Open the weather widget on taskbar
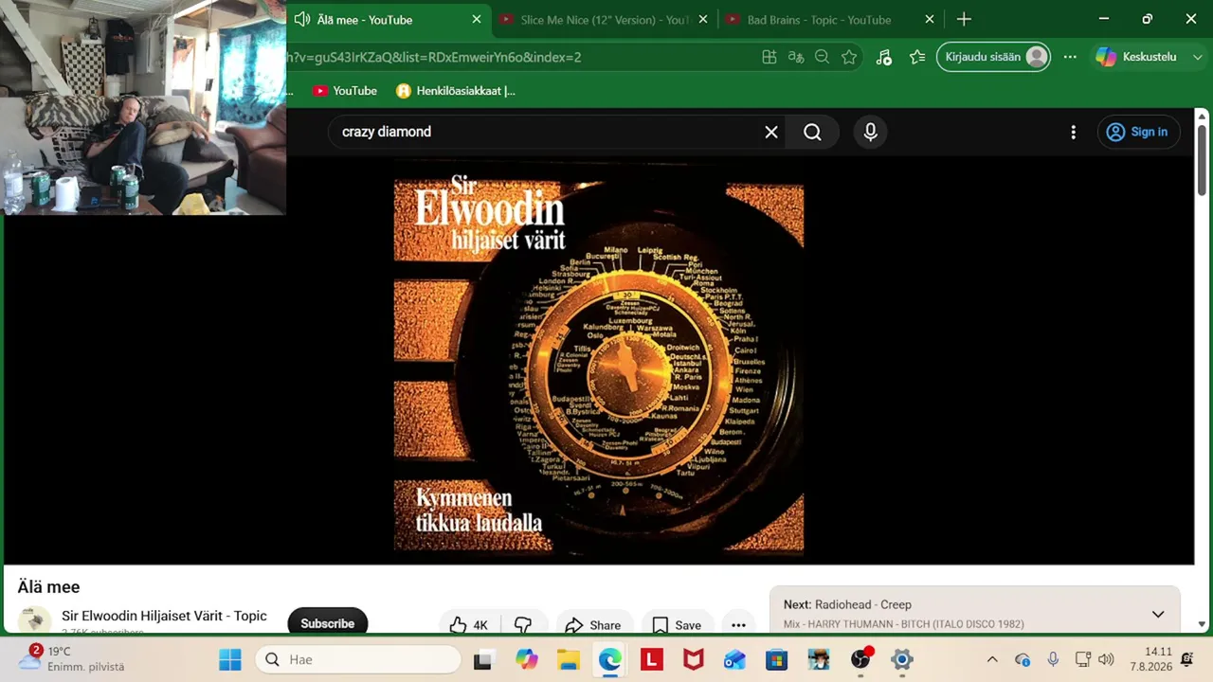Image resolution: width=1213 pixels, height=682 pixels. (71, 659)
